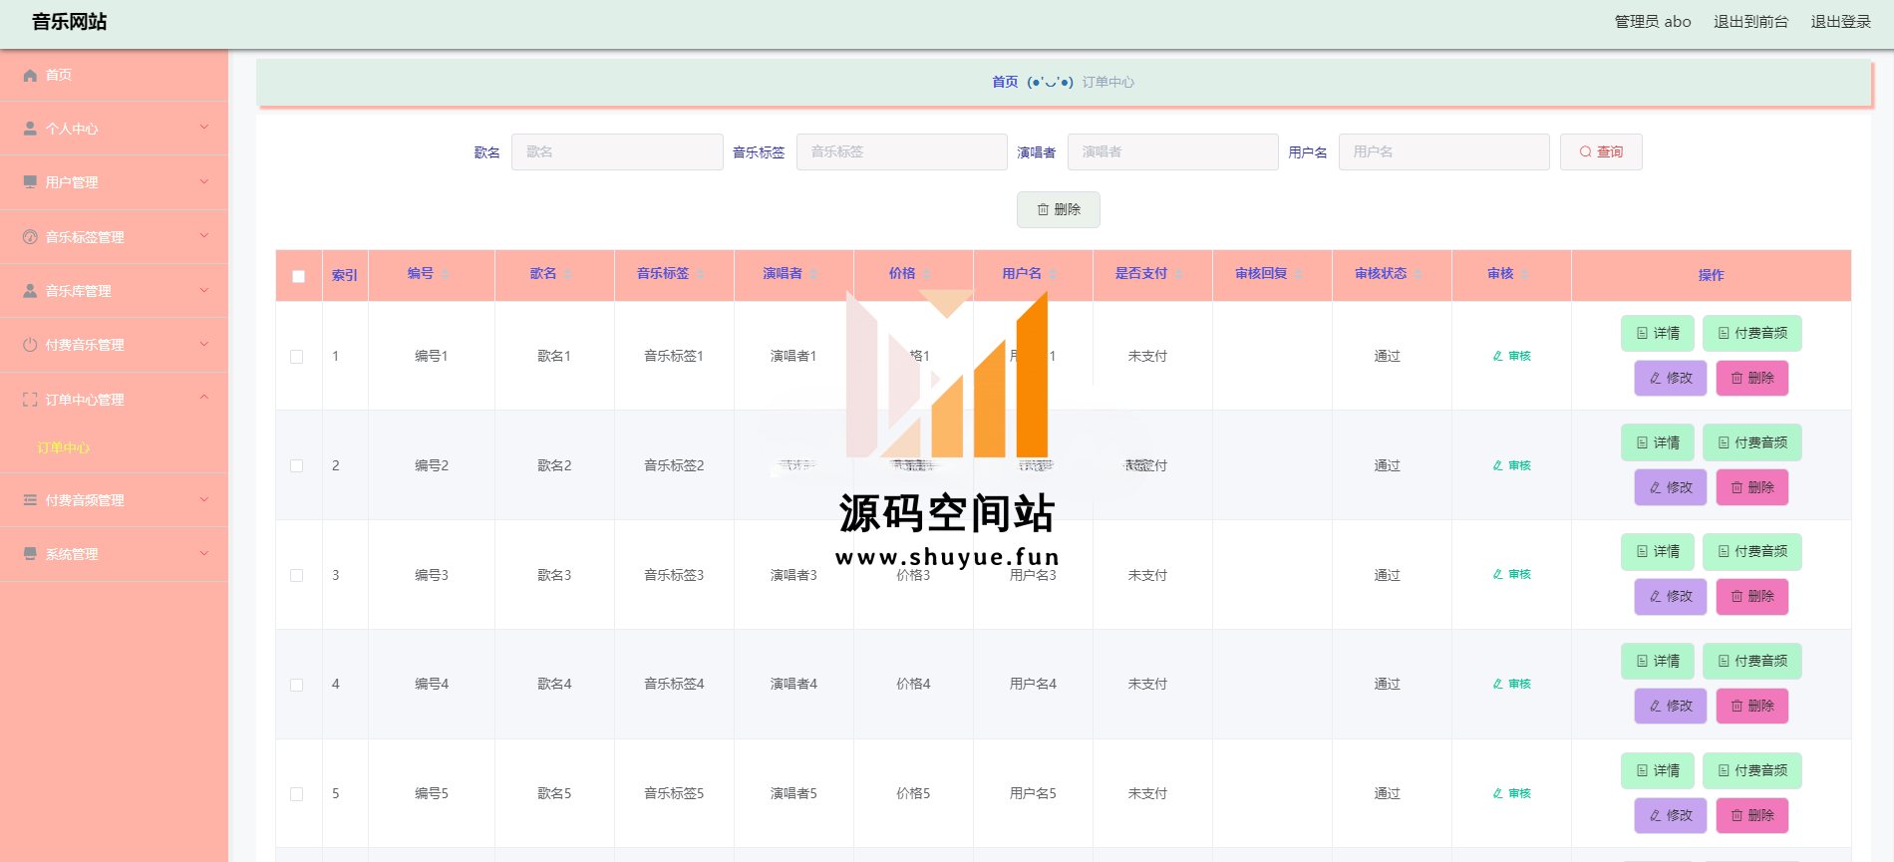Toggle select-all checkbox in table header
This screenshot has width=1894, height=862.
coord(298,276)
